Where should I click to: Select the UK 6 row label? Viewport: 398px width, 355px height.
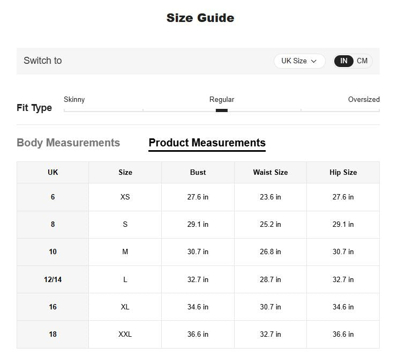52,197
